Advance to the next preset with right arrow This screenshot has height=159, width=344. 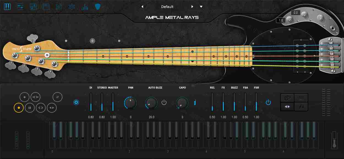point(192,7)
